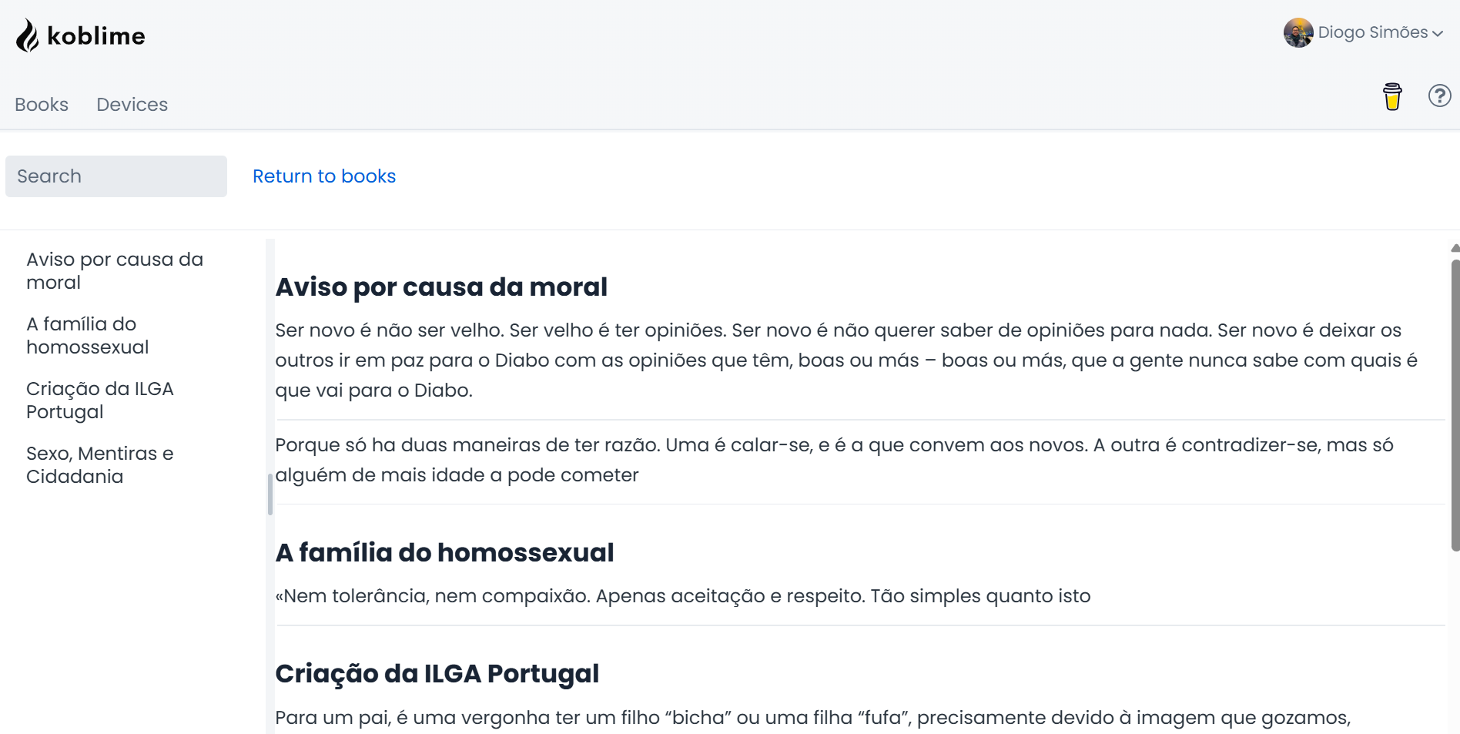This screenshot has width=1460, height=734.
Task: Switch to the Devices tab
Action: click(x=132, y=105)
